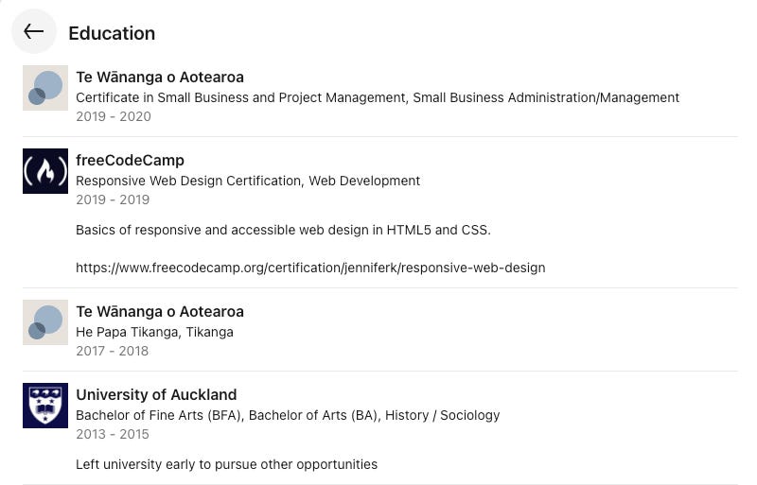The height and width of the screenshot is (485, 757).
Task: Open the University of Auckland school name
Action: [x=156, y=394]
